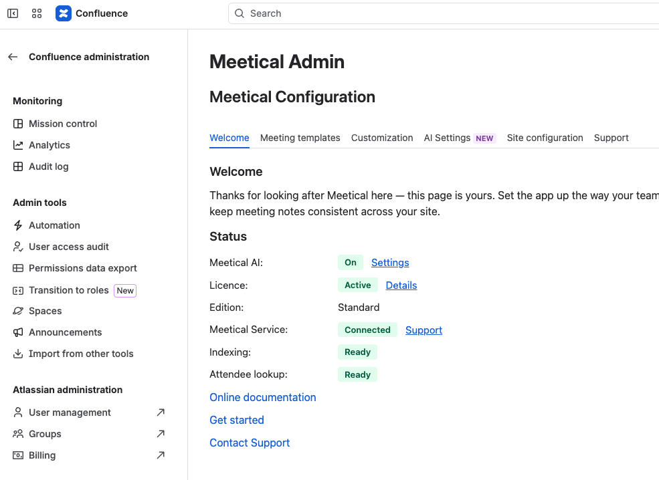Switch to the Meeting templates tab
The width and height of the screenshot is (659, 480).
300,138
